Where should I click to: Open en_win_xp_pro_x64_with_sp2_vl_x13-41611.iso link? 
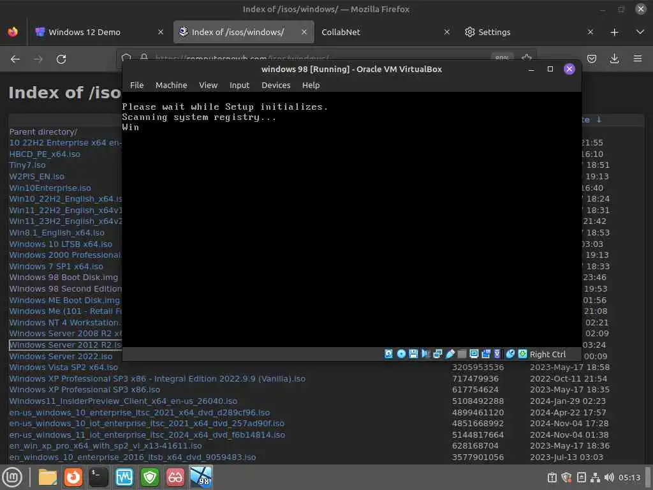(x=105, y=446)
